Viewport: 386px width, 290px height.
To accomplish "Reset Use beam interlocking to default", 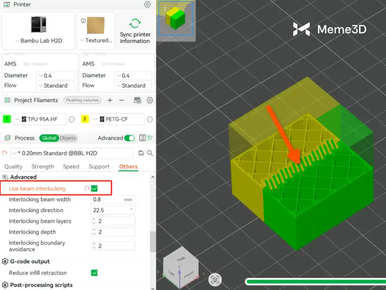I will (87, 188).
